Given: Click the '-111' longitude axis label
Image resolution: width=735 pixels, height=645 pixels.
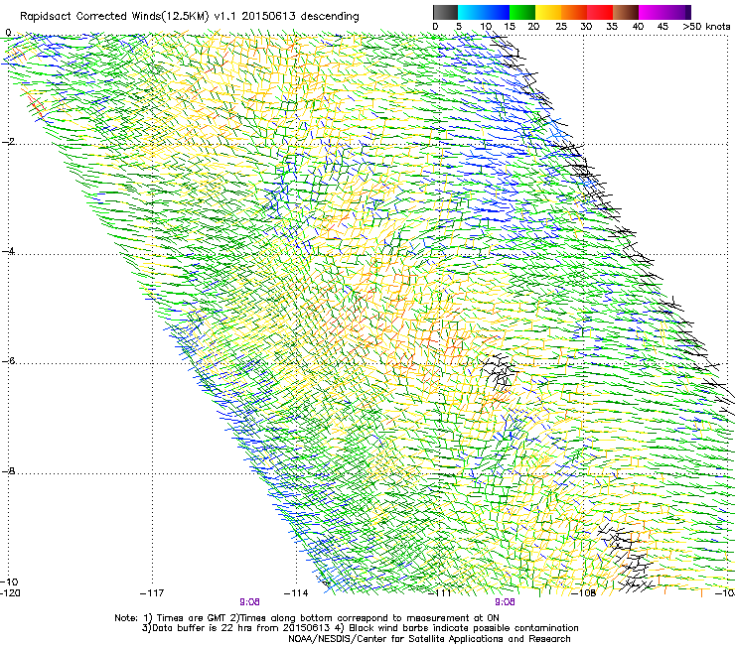Looking at the screenshot, I should [440, 593].
